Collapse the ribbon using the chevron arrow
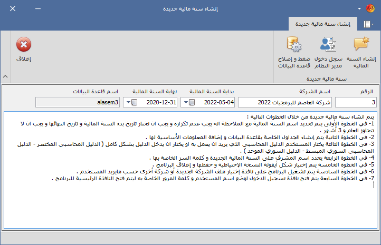Image resolution: width=381 pixels, height=245 pixels. coord(5,76)
